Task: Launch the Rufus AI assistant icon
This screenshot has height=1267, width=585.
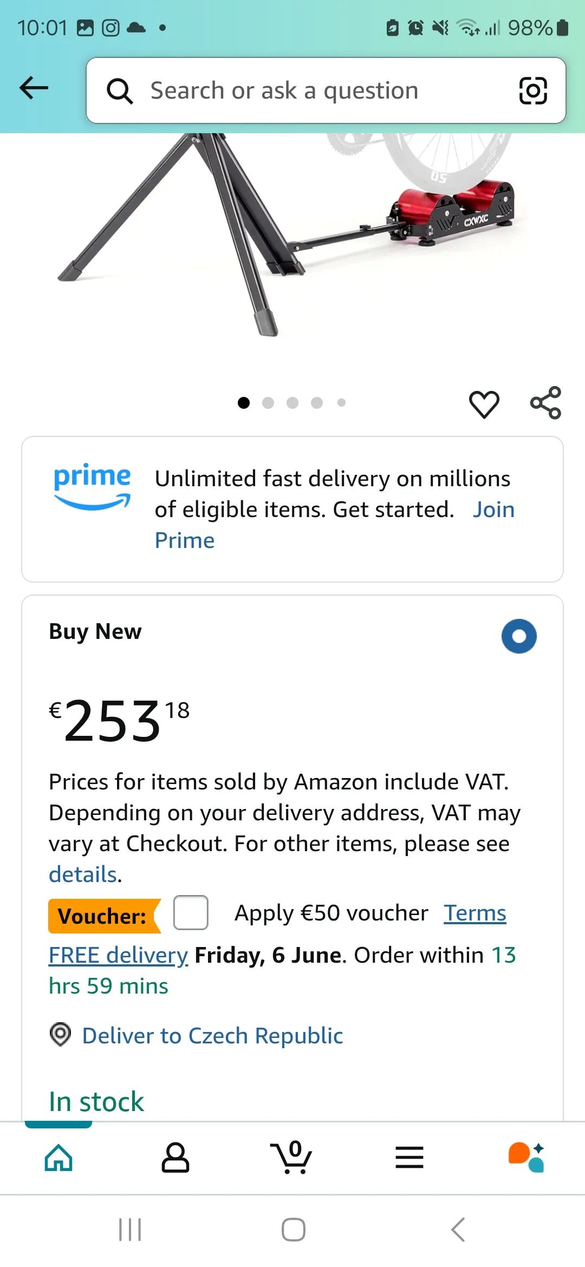Action: (526, 1157)
